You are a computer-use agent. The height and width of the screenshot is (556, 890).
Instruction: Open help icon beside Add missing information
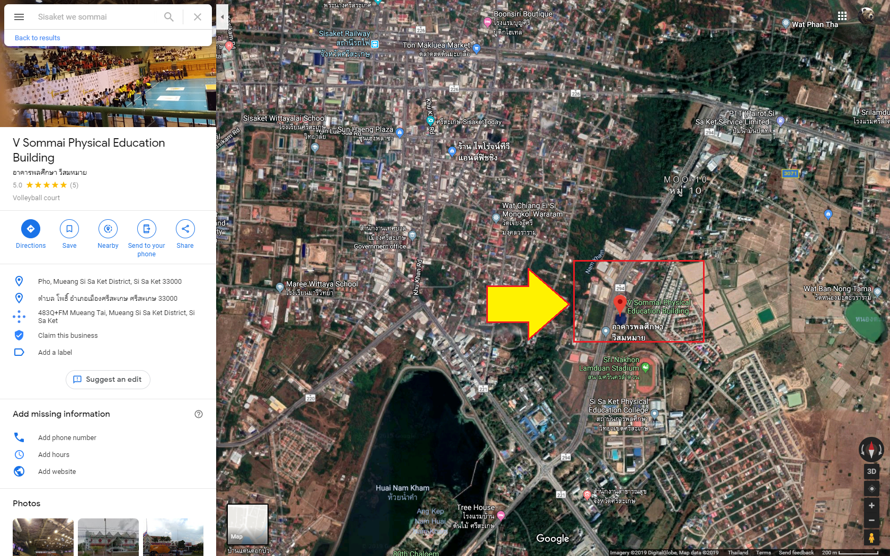tap(199, 414)
